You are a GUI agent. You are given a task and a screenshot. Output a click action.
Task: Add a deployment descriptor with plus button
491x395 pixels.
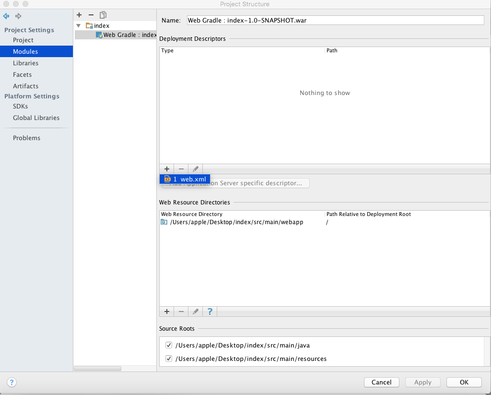click(x=167, y=169)
